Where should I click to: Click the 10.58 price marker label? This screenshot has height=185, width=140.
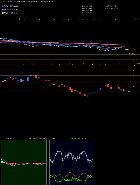132,54
